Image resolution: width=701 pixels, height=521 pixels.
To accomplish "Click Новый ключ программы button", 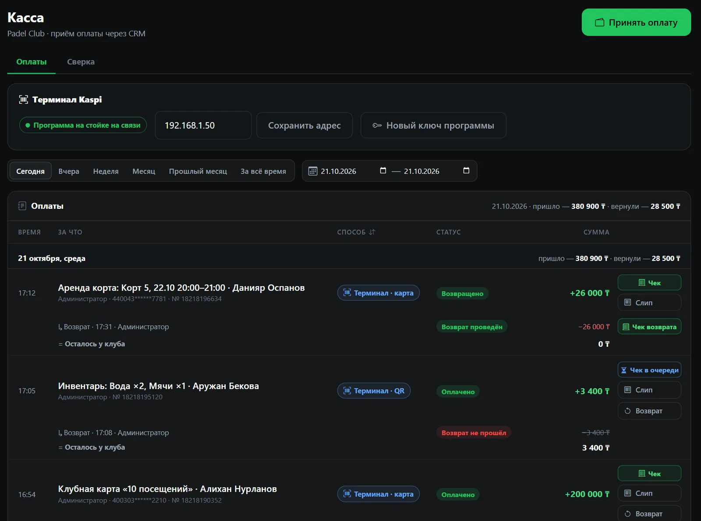I will (x=433, y=125).
